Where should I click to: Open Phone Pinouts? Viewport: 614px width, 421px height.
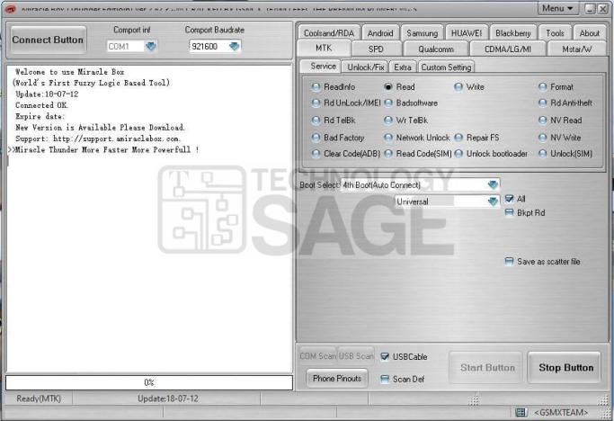(337, 379)
